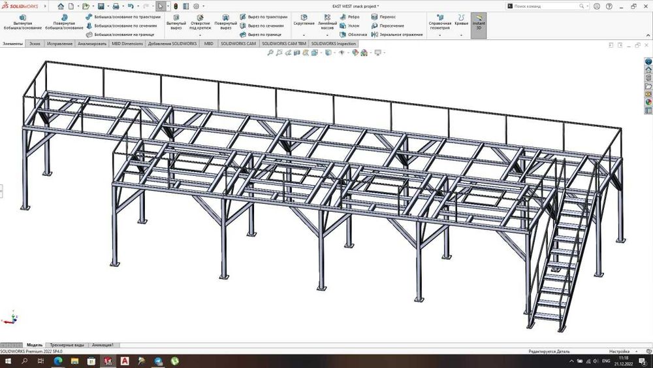
Task: Click the Оболочка shell tool
Action: tap(353, 35)
